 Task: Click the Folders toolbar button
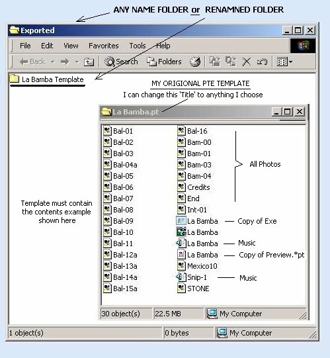click(x=164, y=62)
